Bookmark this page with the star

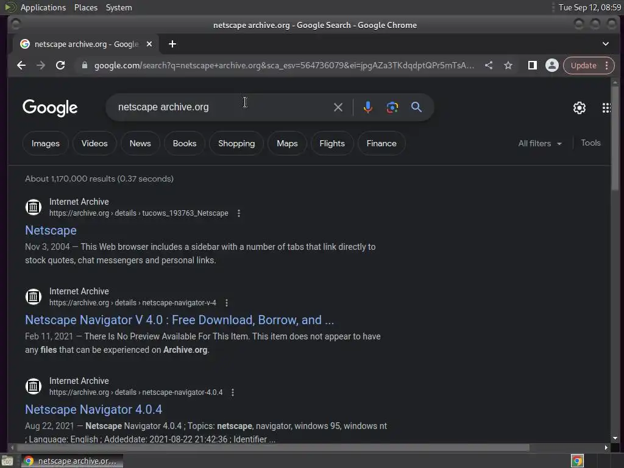(x=508, y=65)
